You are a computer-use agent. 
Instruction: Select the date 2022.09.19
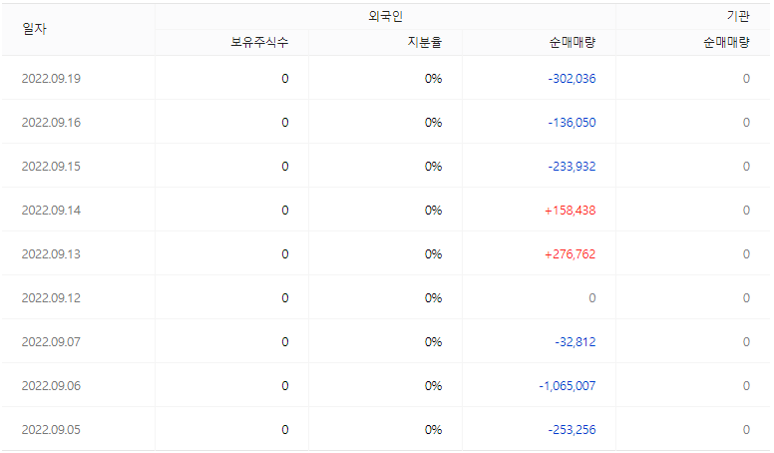coord(51,79)
